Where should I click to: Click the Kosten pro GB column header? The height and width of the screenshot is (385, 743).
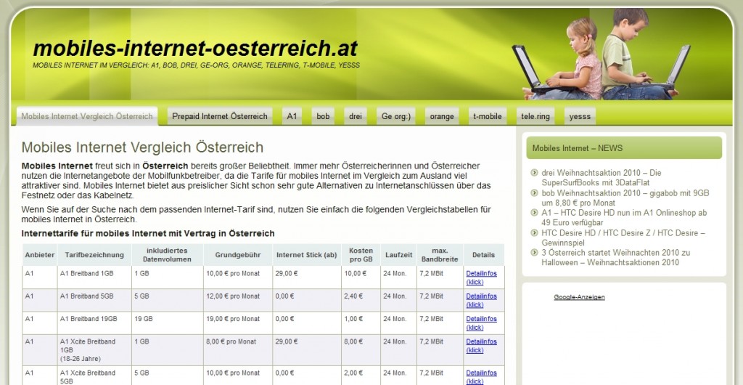(361, 255)
